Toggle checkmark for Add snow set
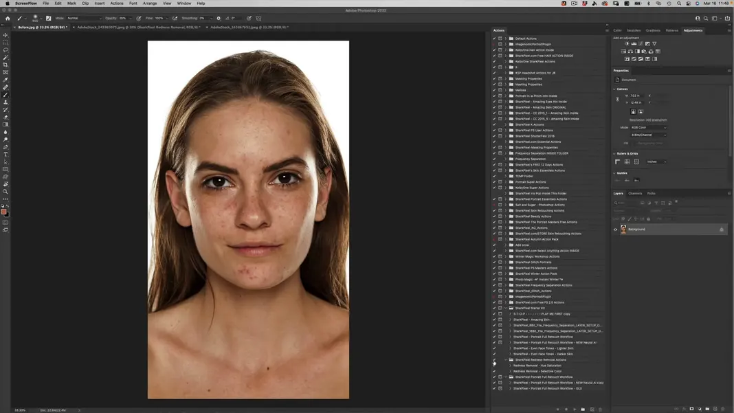Viewport: 734px width, 413px height. coord(494,245)
